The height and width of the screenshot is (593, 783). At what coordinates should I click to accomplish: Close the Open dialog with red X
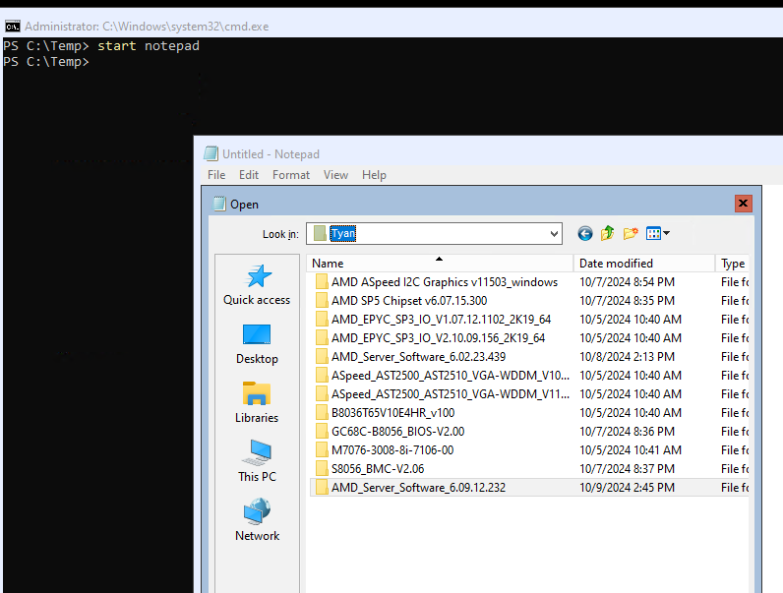pos(743,204)
